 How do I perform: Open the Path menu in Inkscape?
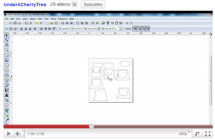coord(40,19)
